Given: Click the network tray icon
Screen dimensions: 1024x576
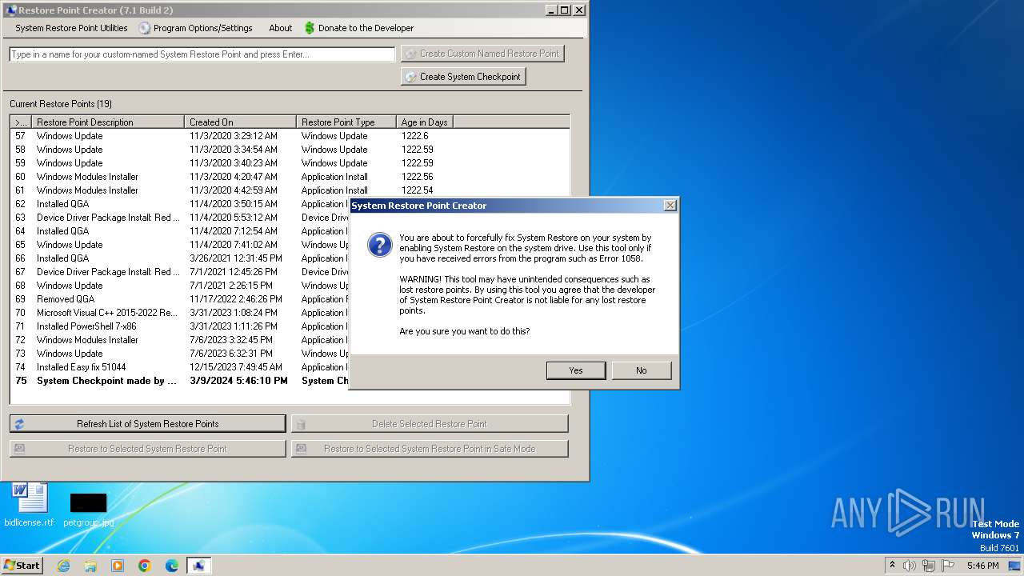Looking at the screenshot, I should coord(929,566).
